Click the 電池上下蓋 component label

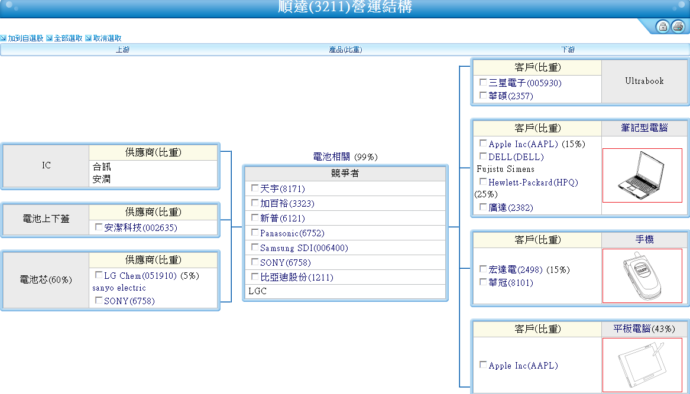[46, 219]
